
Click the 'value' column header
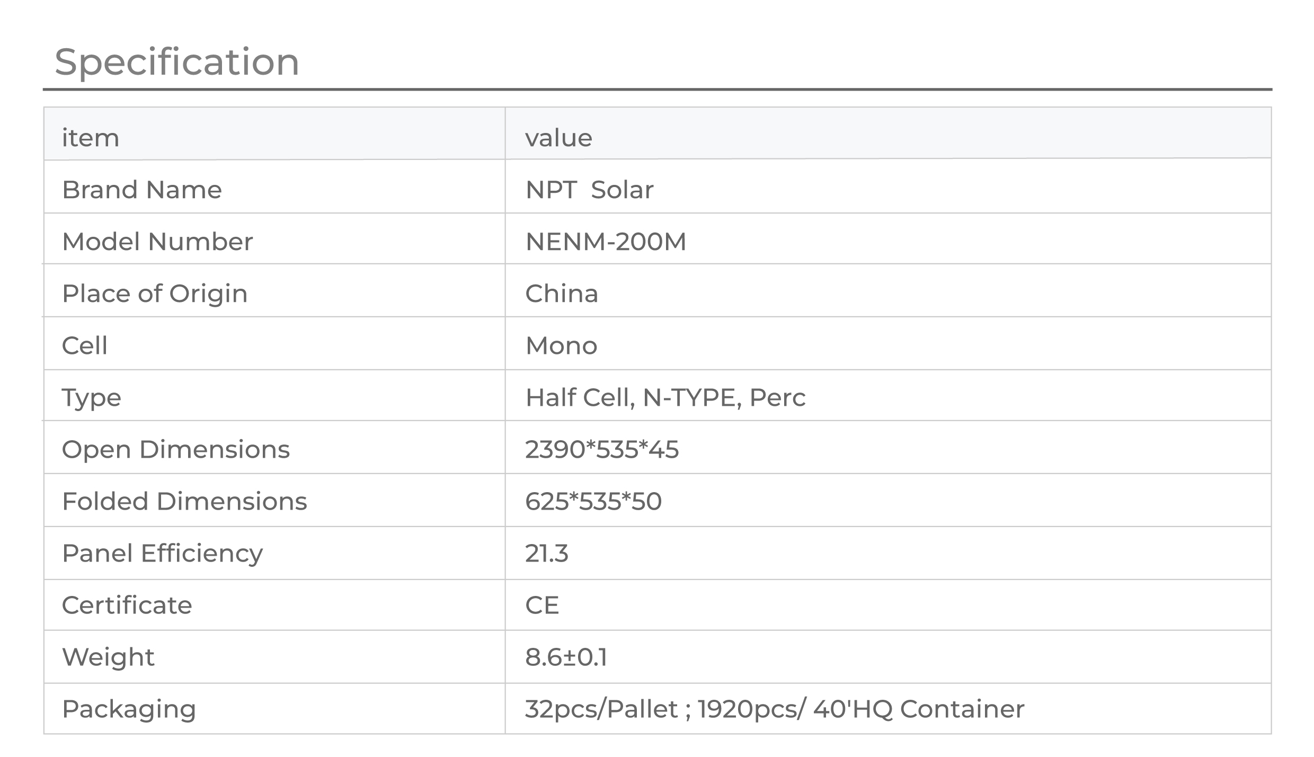coord(558,138)
